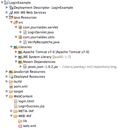Select the LoginSuccess.jsp file

(31, 106)
